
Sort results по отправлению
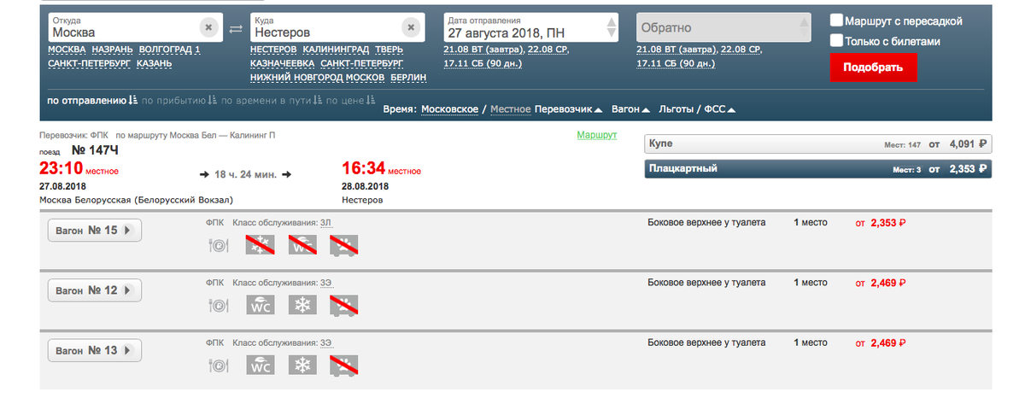point(92,101)
